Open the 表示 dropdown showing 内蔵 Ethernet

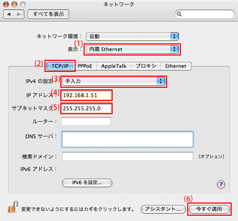pyautogui.click(x=132, y=49)
